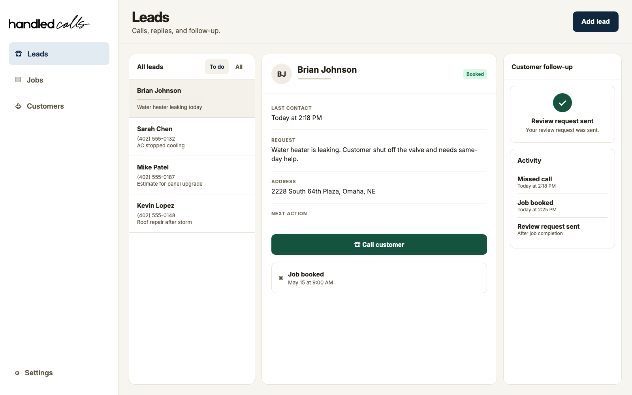Click the Review request sent card
Image resolution: width=632 pixels, height=395 pixels.
pos(562,114)
